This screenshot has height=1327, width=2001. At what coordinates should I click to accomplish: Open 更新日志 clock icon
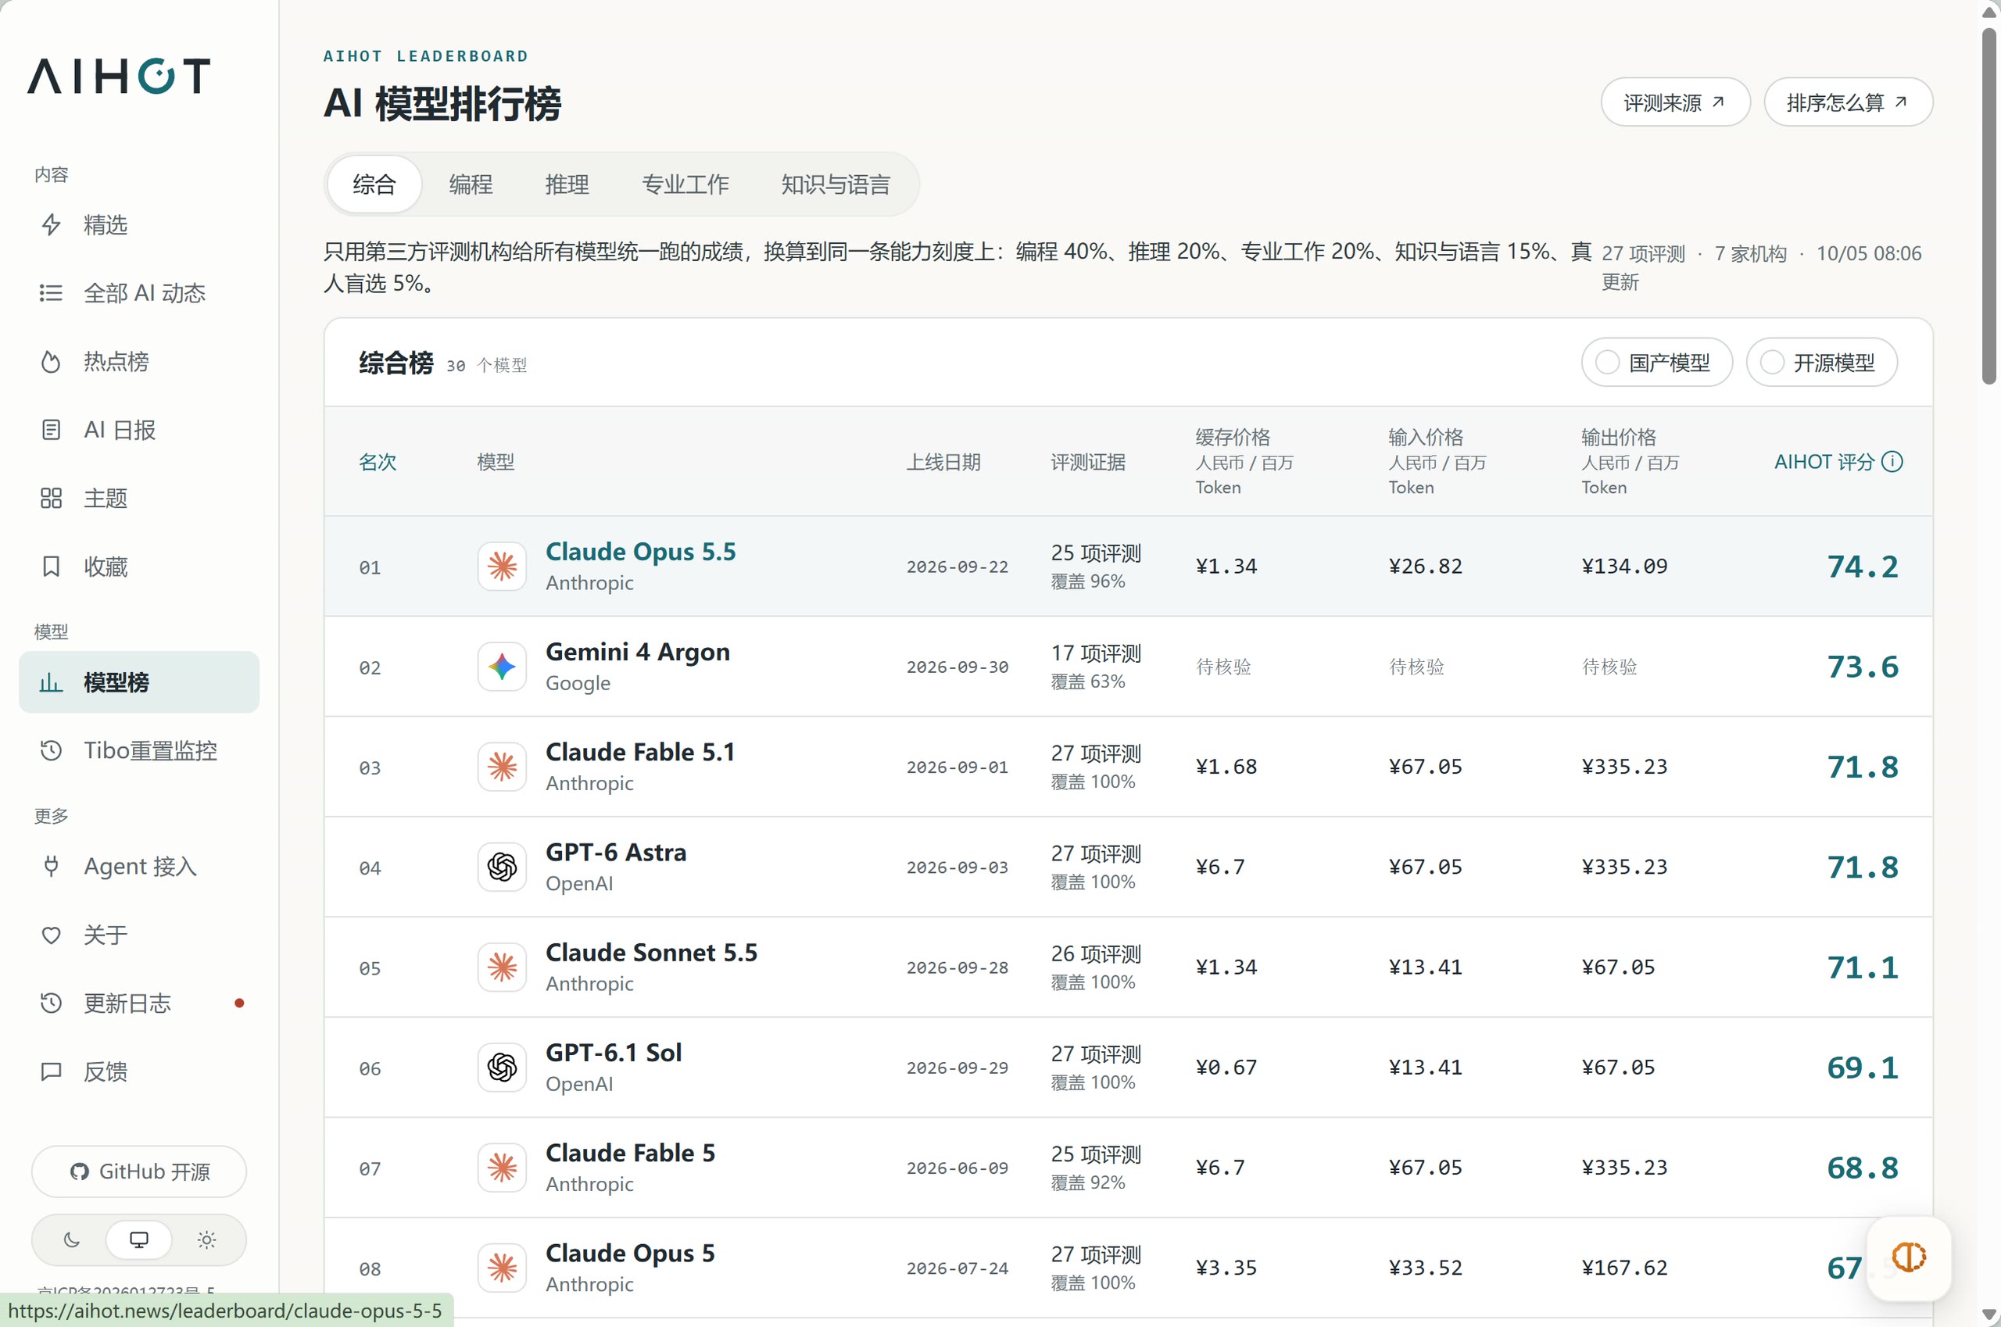51,1003
